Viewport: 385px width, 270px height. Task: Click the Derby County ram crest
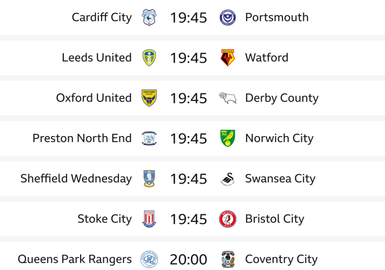[228, 98]
